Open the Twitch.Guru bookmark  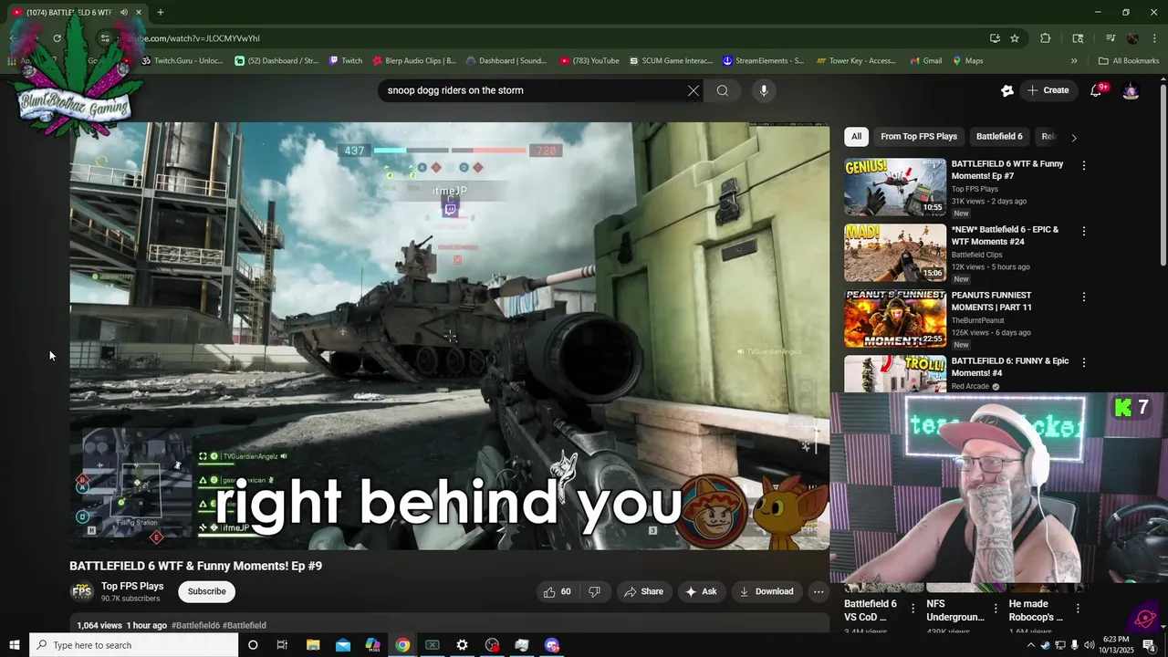pos(182,61)
